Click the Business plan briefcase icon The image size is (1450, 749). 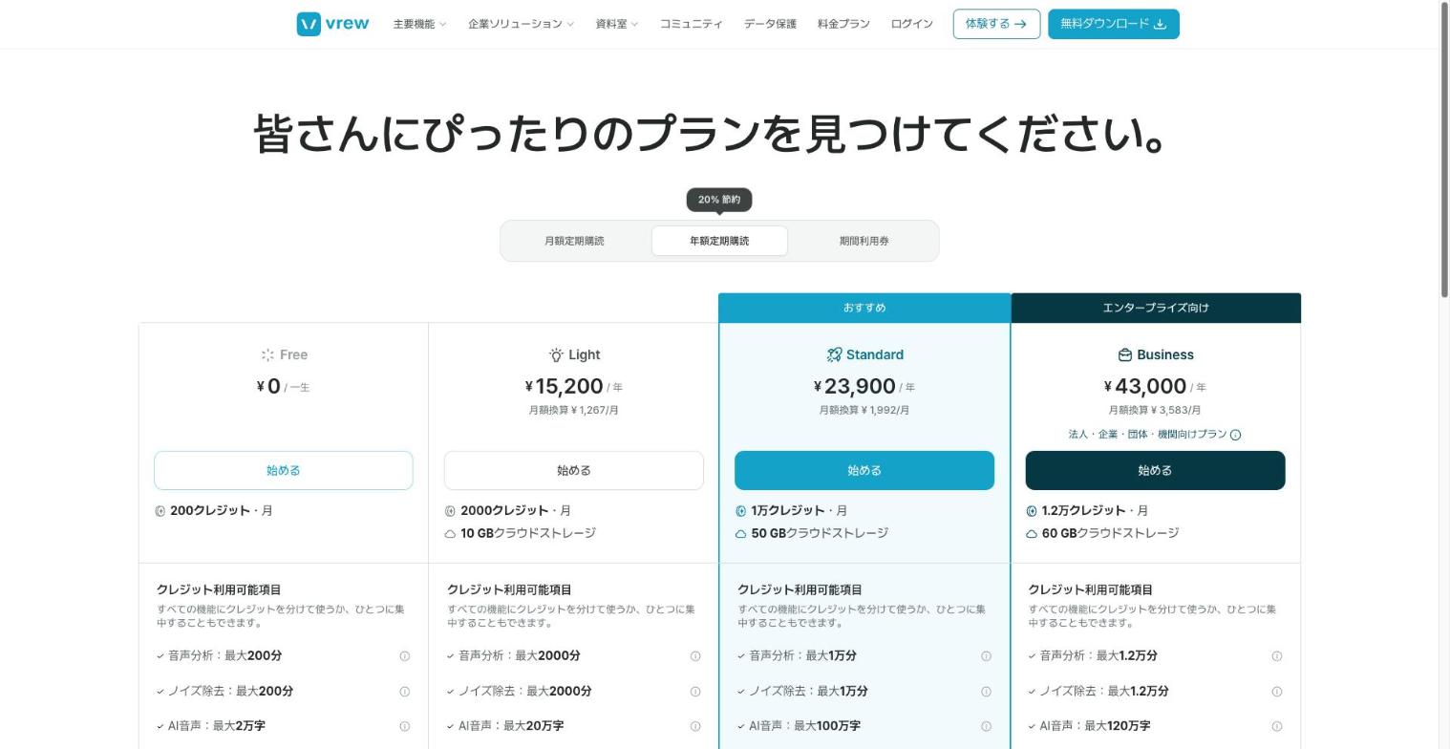pos(1125,355)
